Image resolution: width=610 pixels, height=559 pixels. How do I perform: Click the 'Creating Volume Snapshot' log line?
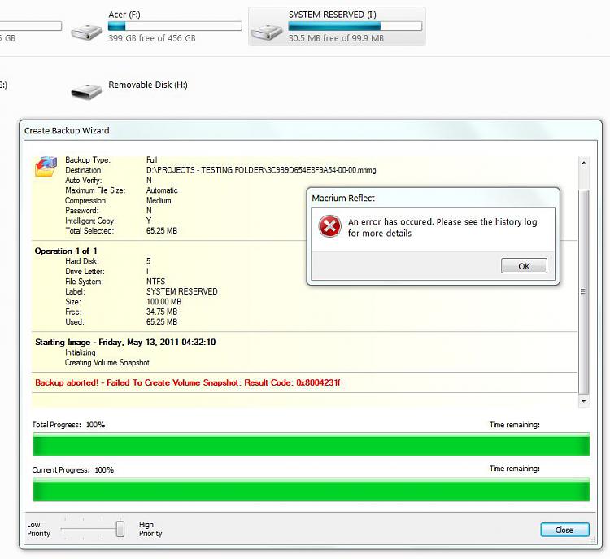click(107, 362)
